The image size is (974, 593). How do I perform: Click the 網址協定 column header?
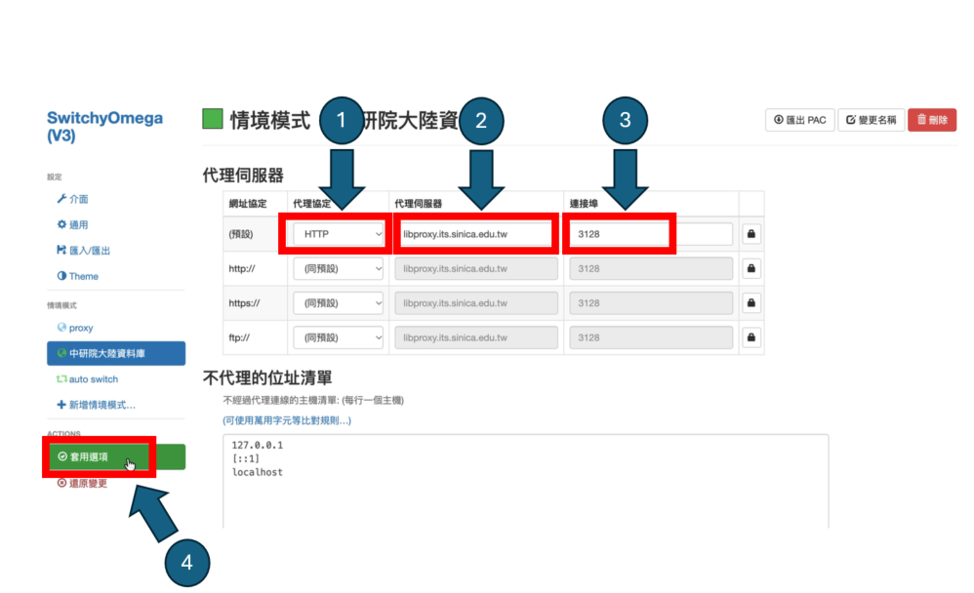click(248, 204)
